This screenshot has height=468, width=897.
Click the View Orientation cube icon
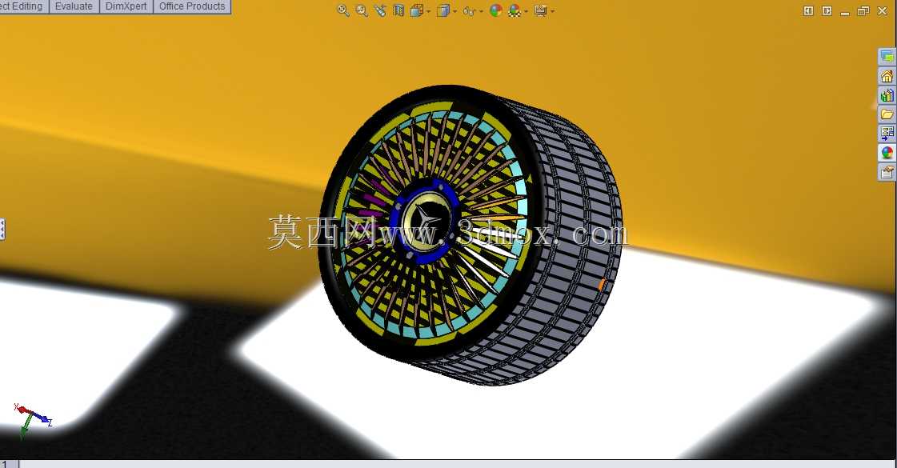tap(416, 10)
